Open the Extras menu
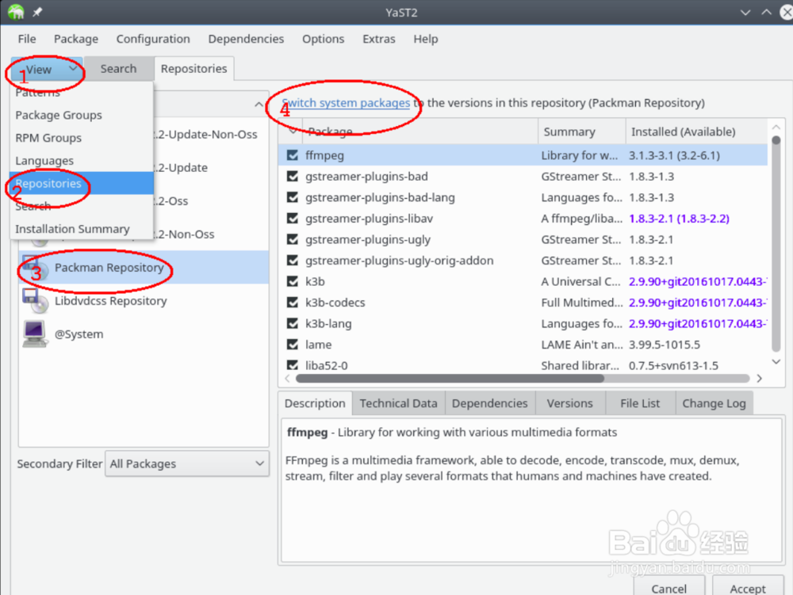 tap(379, 39)
